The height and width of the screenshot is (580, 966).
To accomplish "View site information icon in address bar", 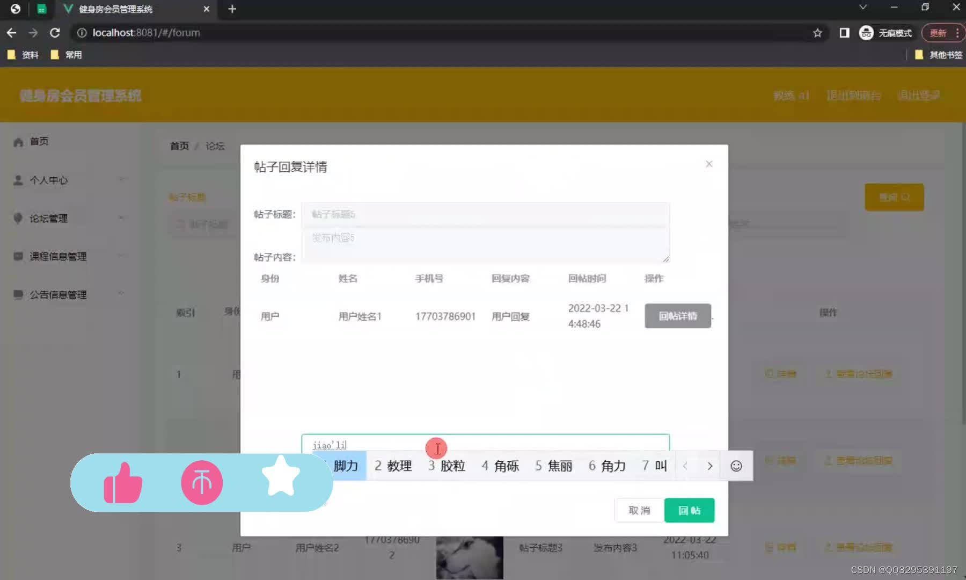I will [82, 33].
